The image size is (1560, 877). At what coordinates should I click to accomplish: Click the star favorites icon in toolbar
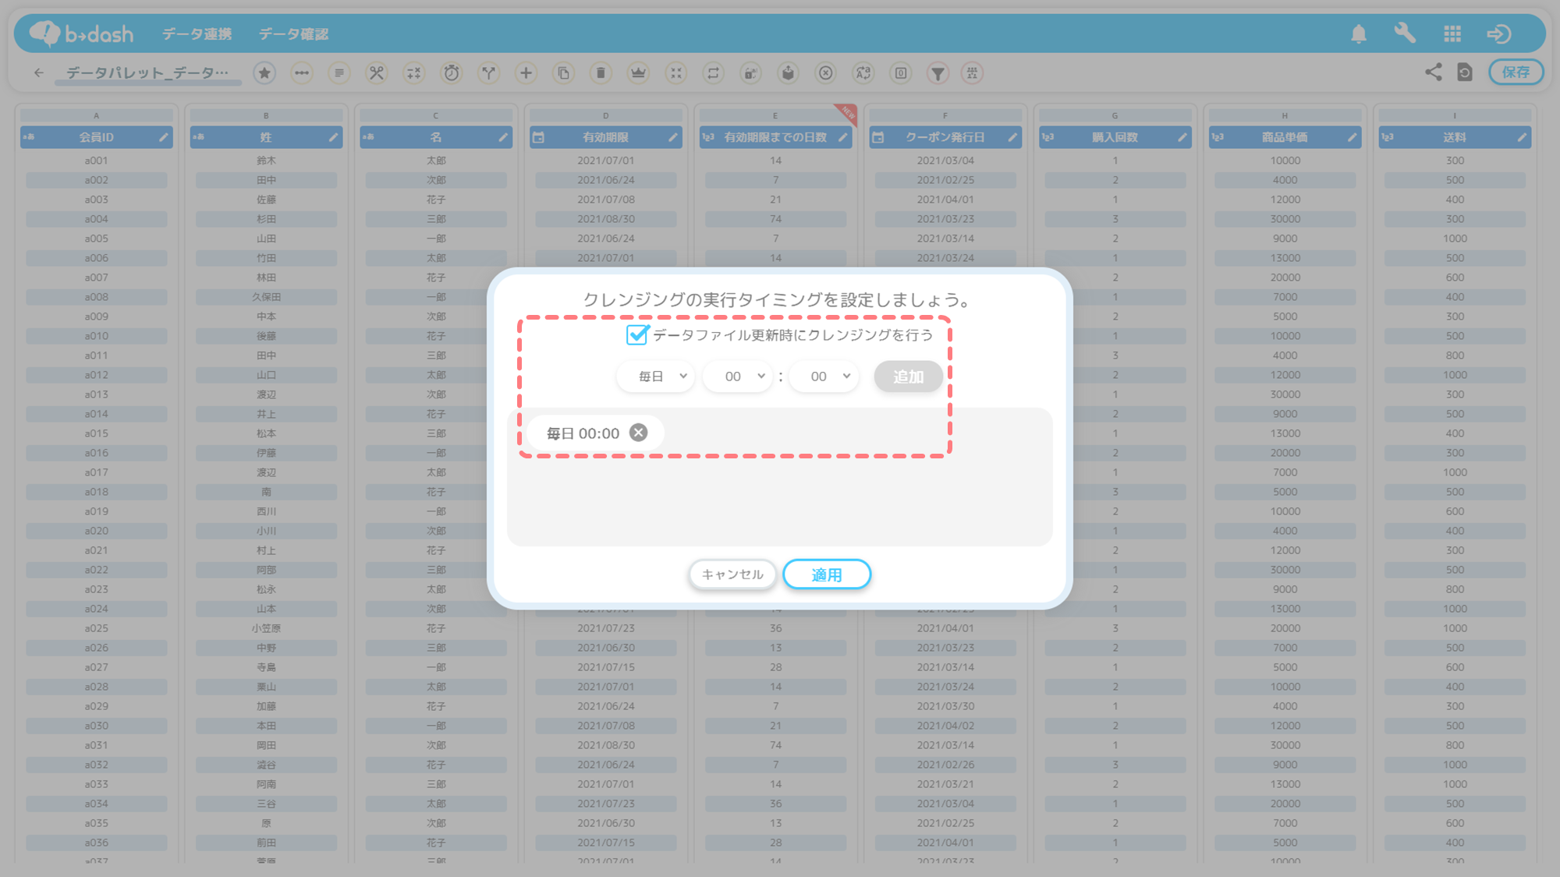click(x=264, y=73)
